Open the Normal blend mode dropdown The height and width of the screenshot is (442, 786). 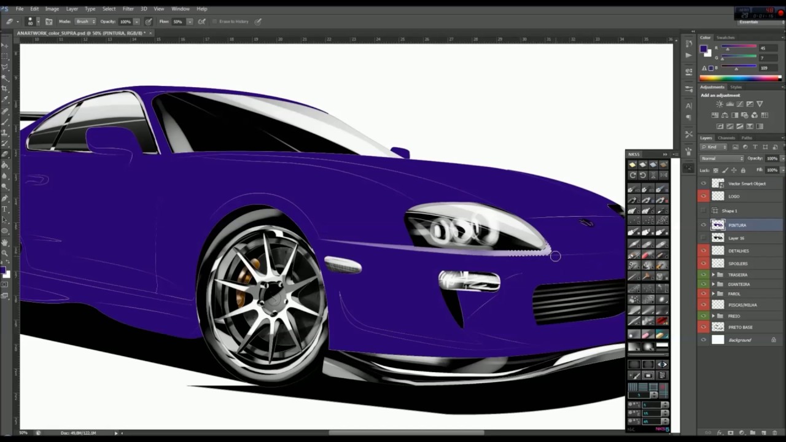[722, 158]
